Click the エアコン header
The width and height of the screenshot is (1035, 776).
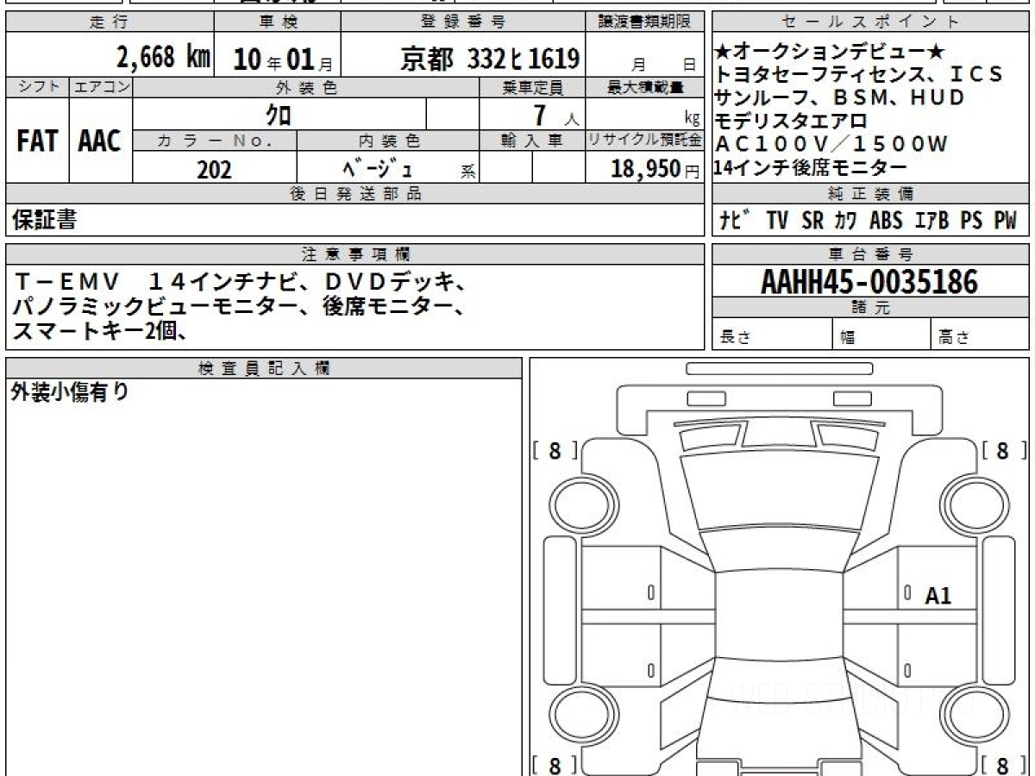pyautogui.click(x=100, y=86)
